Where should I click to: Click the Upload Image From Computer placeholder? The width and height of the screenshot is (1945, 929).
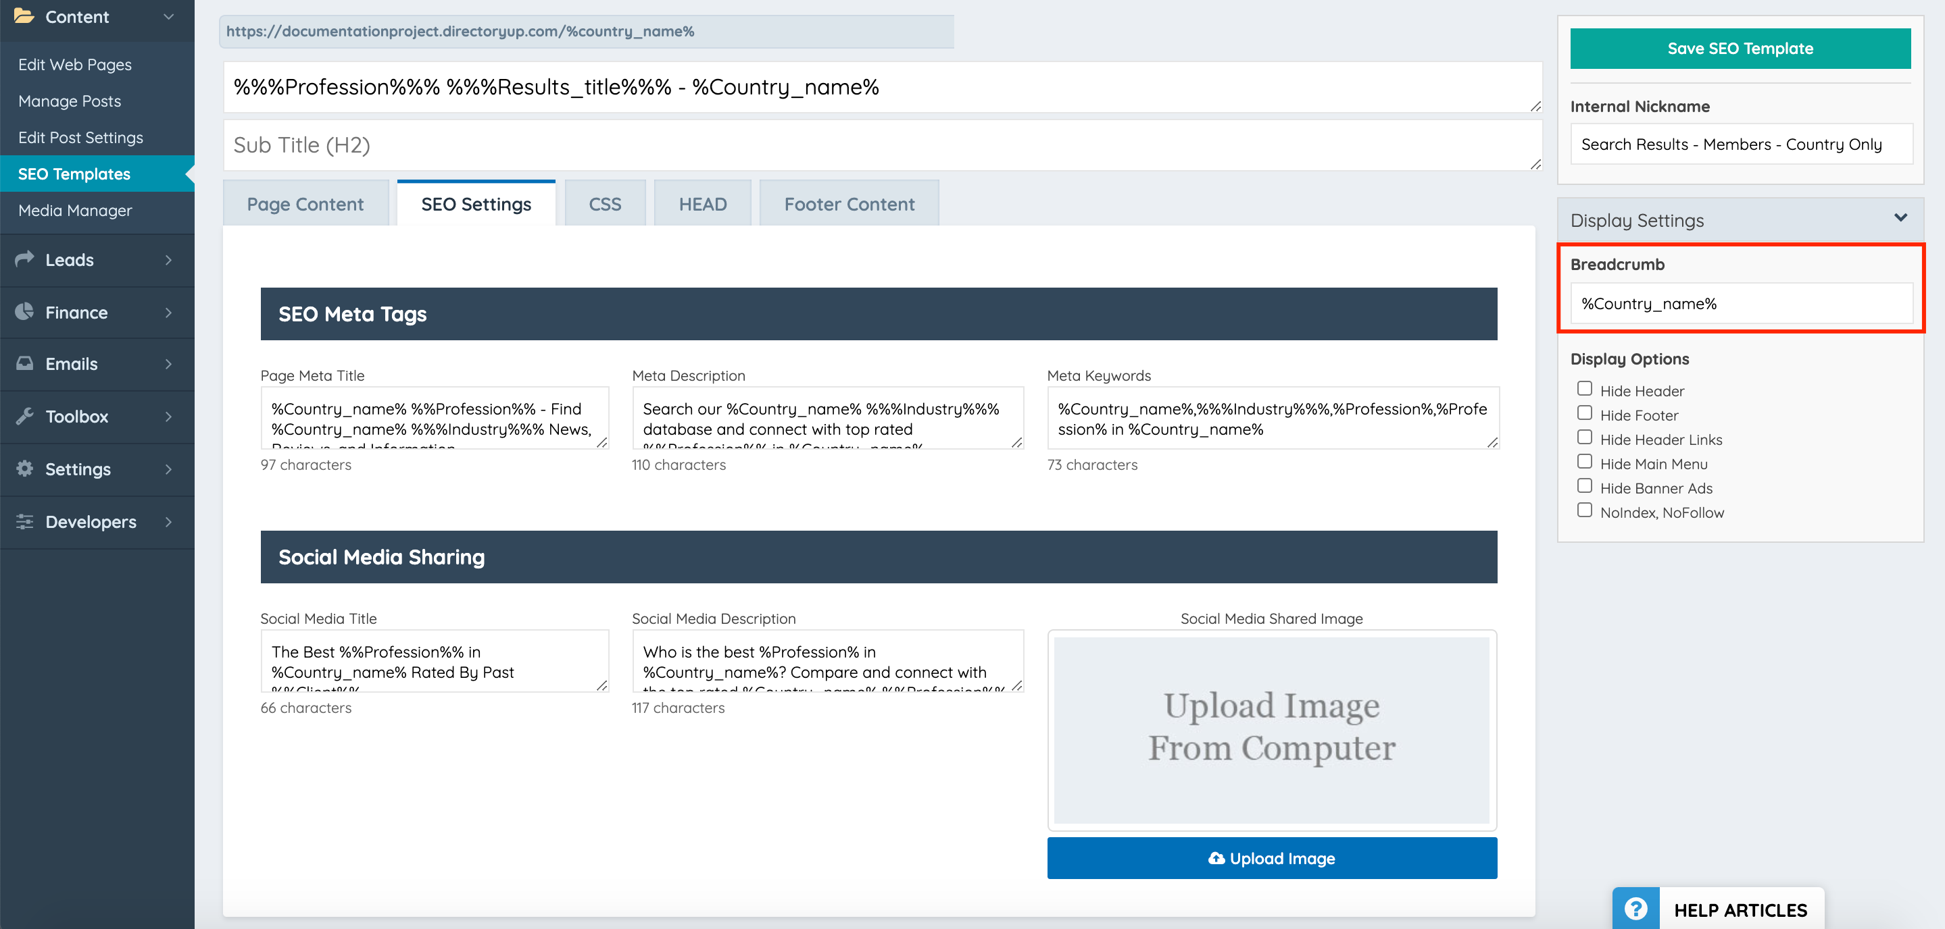pos(1271,728)
